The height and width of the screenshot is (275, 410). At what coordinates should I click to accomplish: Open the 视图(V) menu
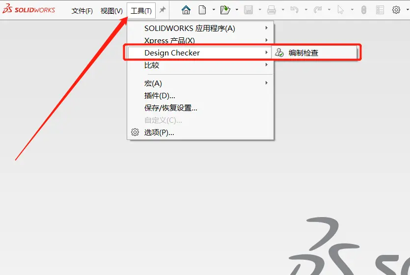(111, 11)
